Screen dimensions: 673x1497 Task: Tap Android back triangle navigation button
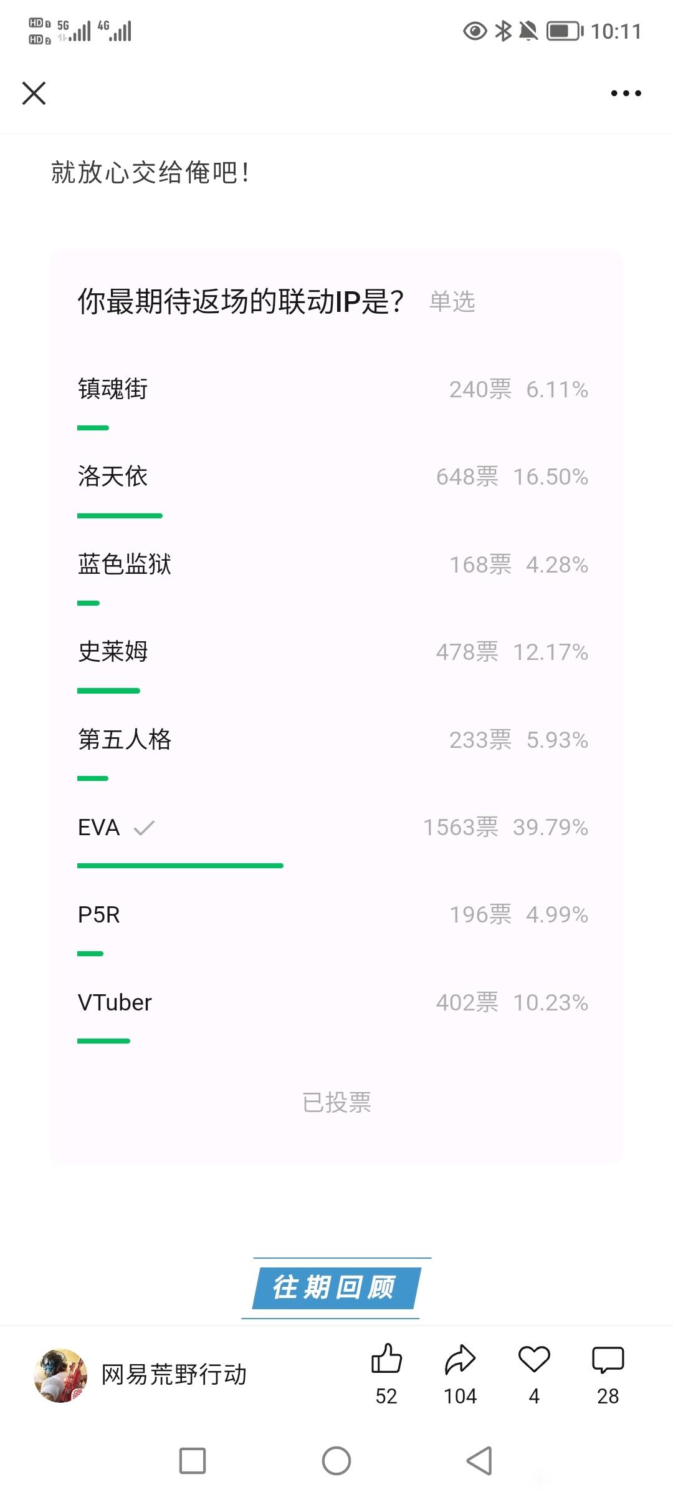tap(479, 1461)
